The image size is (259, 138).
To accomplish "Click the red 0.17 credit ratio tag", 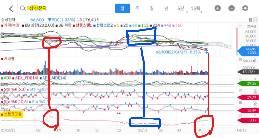I will coord(248,120).
